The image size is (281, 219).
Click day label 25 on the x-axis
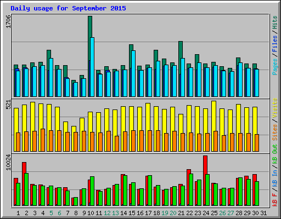click(x=214, y=213)
